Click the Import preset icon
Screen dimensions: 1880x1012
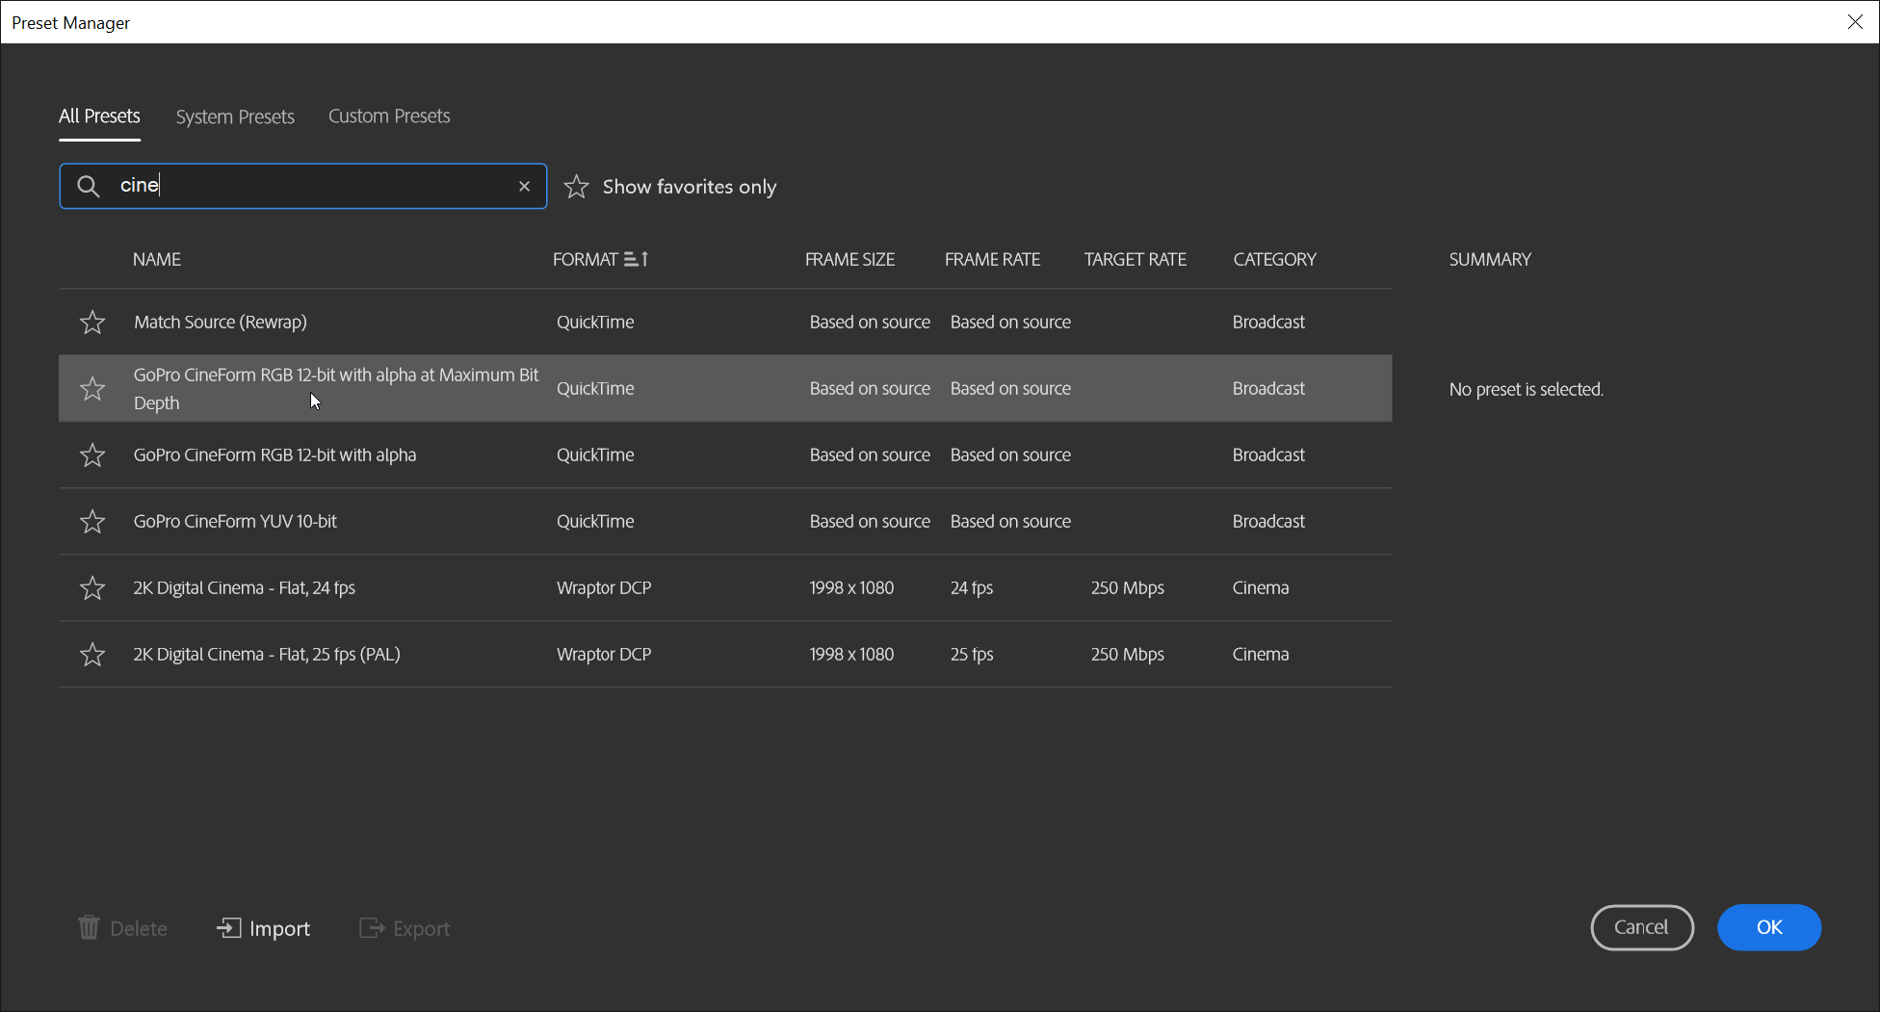pyautogui.click(x=228, y=927)
